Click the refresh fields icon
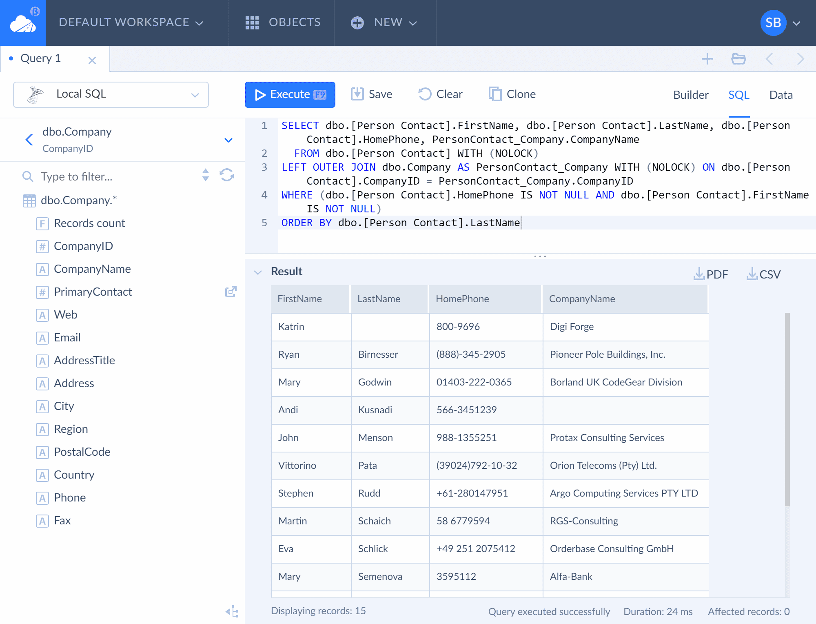816x624 pixels. (x=227, y=175)
